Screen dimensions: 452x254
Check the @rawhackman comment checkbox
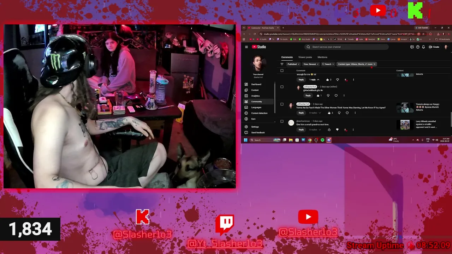click(282, 121)
